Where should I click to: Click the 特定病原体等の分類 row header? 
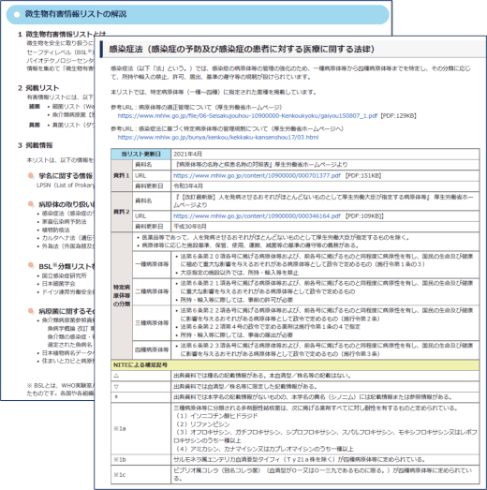[122, 295]
